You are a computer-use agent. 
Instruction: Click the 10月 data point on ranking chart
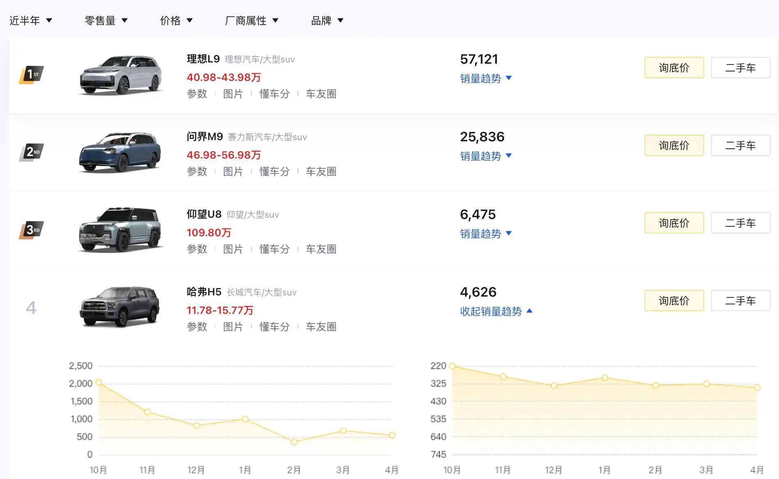coord(452,366)
